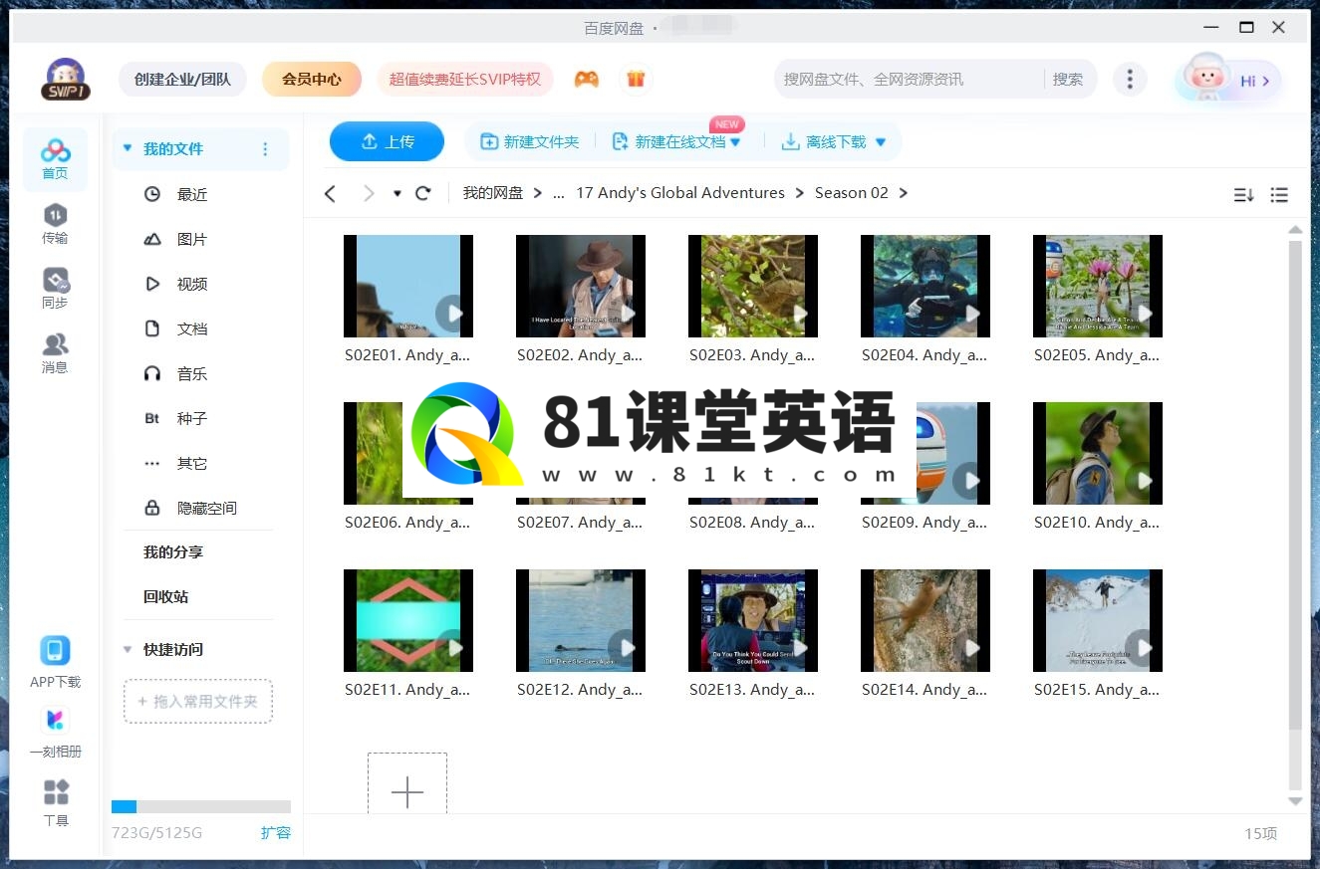1320x869 pixels.
Task: Open the 传输 transfer panel
Action: coord(55,224)
